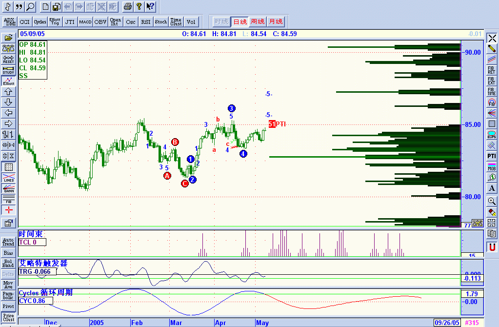Image resolution: width=499 pixels, height=327 pixels.
Task: Toggle the dotted grid icon in left sidebar
Action: [x=8, y=167]
